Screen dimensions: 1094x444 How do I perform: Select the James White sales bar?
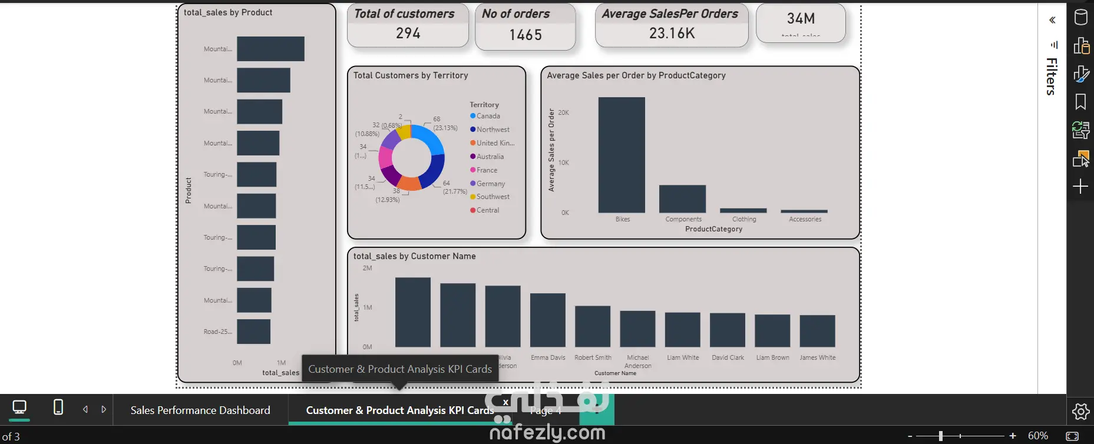818,331
